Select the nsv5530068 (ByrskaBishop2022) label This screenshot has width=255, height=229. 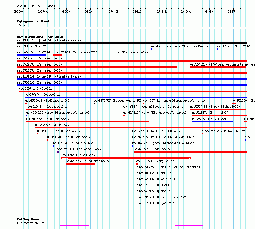pos(161,197)
